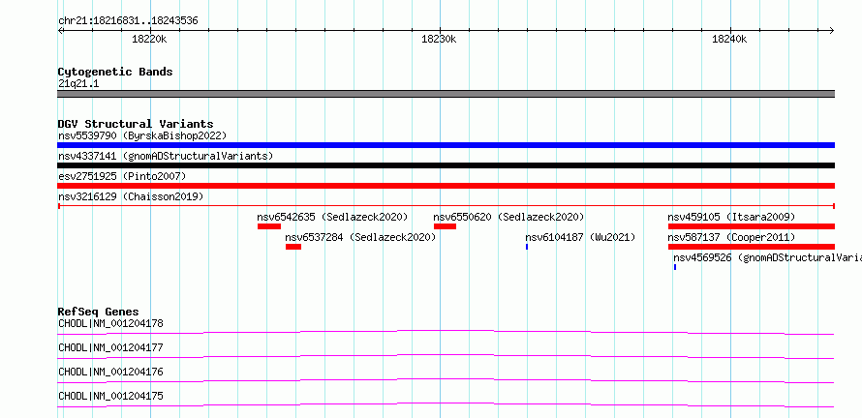Click the red nsv459105 variant bar
Screen dimensions: 862x418
[752, 226]
